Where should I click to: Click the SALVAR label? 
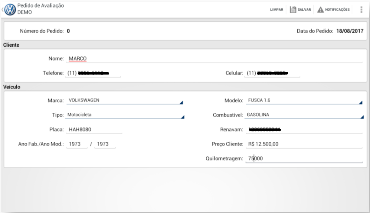click(304, 10)
